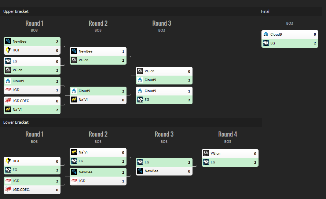
Task: Click VG.cn logo in Upper Bracket Round 2
Action: (74, 60)
